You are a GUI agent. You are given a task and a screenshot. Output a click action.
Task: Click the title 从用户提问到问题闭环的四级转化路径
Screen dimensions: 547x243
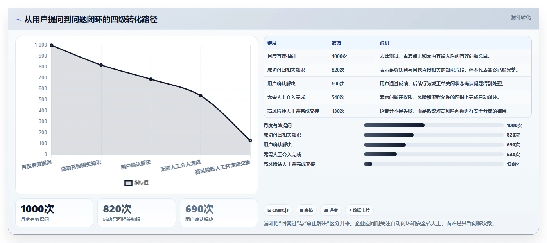pyautogui.click(x=91, y=20)
